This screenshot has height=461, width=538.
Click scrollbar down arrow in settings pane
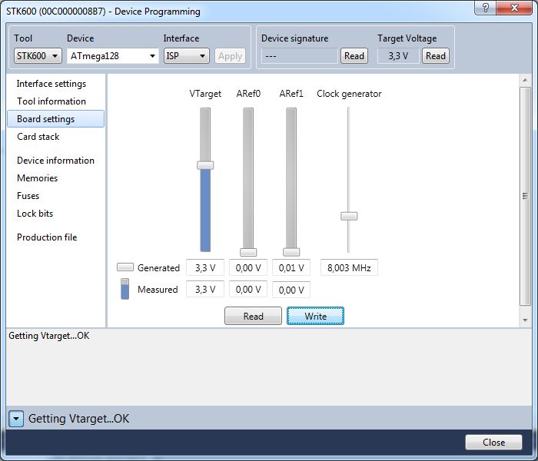click(x=525, y=320)
